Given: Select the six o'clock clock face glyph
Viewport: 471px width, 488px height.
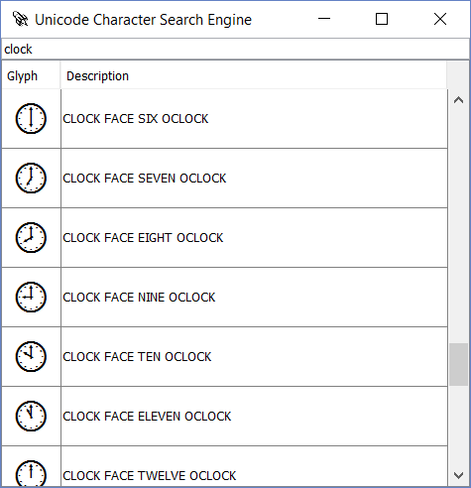Looking at the screenshot, I should coord(31,119).
